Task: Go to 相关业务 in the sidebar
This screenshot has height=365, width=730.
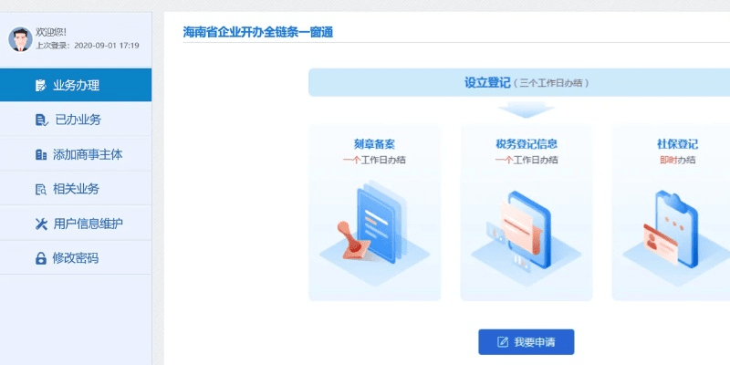Action: [76, 190]
